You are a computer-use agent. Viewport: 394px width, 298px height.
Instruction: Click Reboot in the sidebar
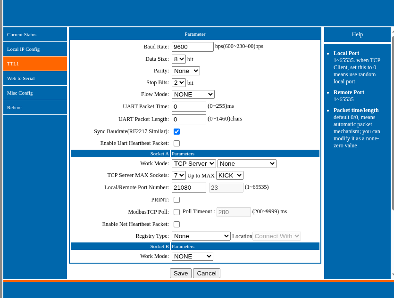coord(14,107)
